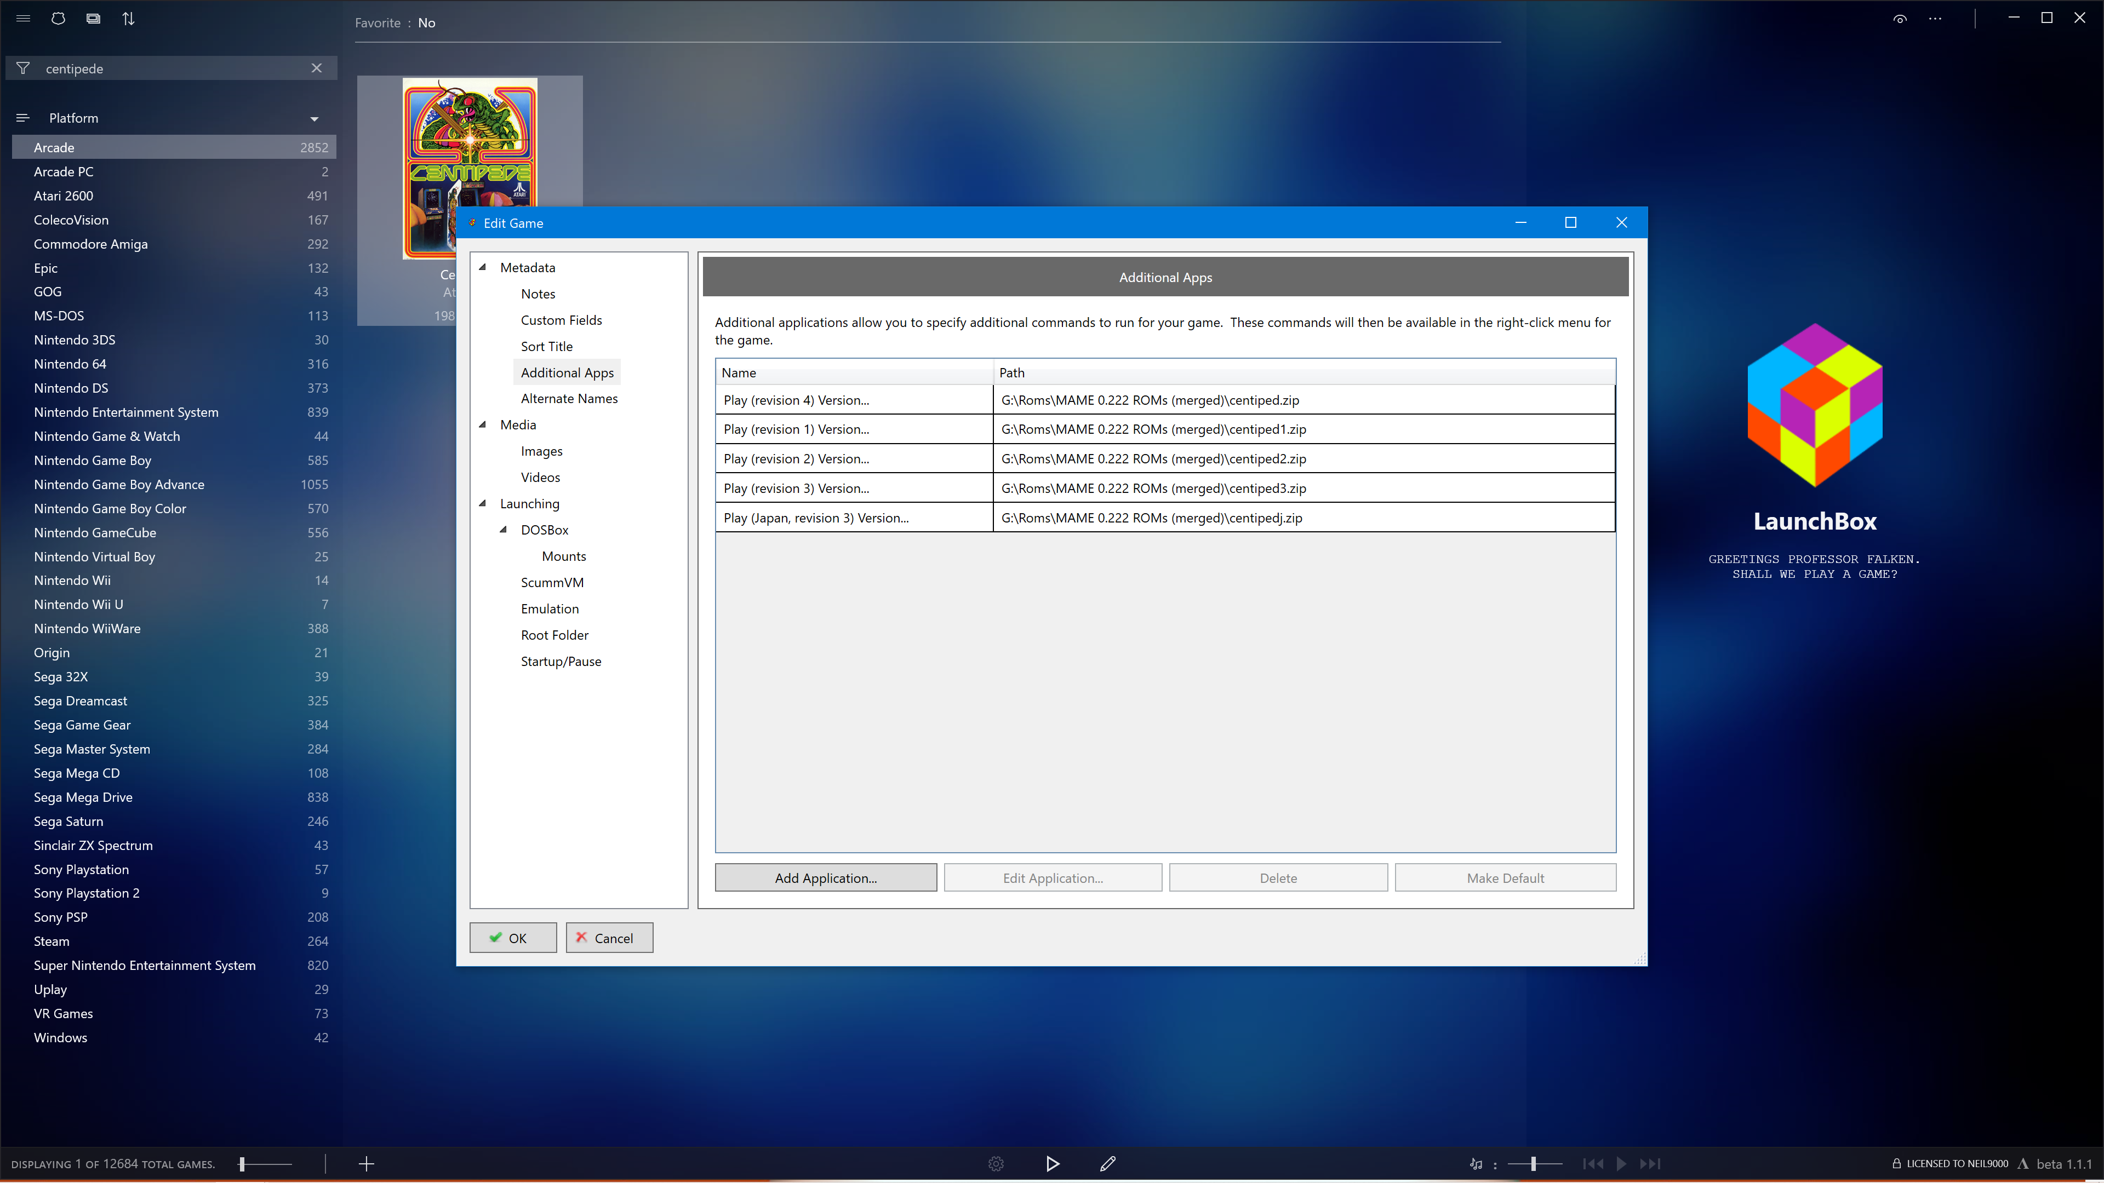Click Edit Application button
Image resolution: width=2104 pixels, height=1183 pixels.
click(x=1053, y=877)
